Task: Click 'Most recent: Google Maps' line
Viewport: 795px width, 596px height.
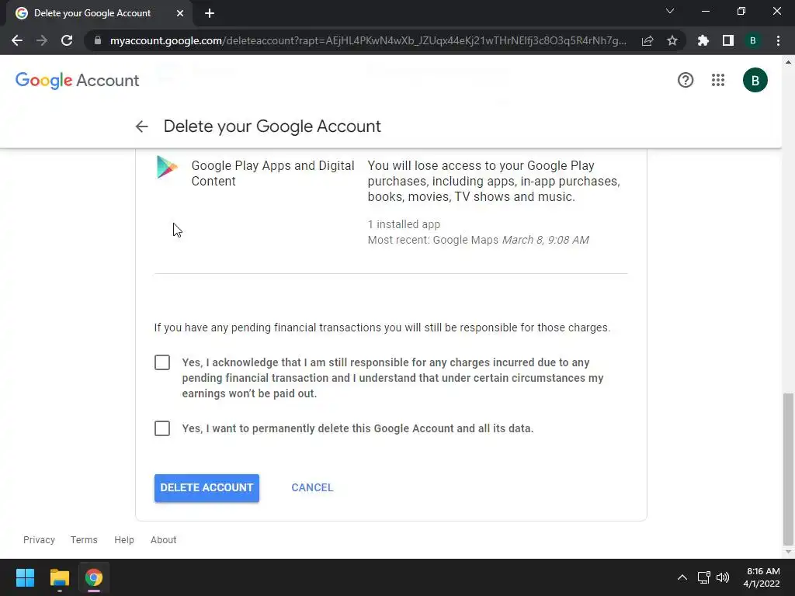Action: tap(478, 240)
